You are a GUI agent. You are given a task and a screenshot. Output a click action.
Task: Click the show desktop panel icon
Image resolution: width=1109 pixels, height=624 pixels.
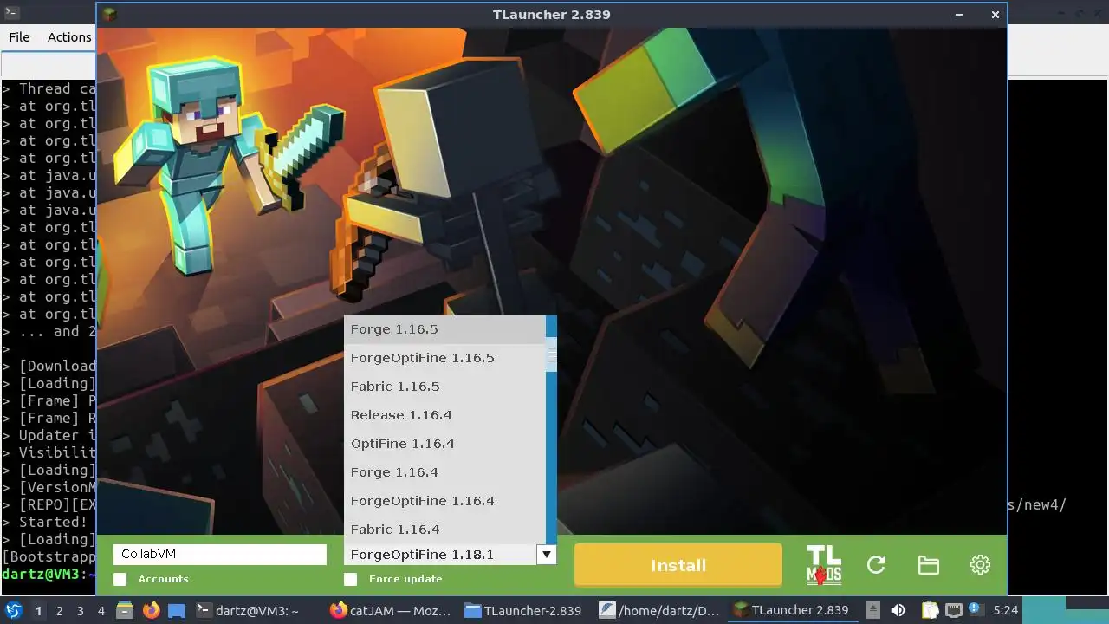pyautogui.click(x=177, y=610)
